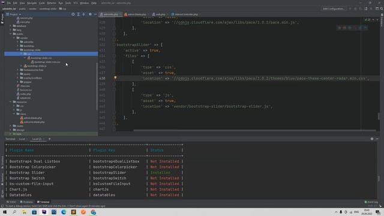
Task: Collapse the selected css folder arrow
Action: click(22, 54)
